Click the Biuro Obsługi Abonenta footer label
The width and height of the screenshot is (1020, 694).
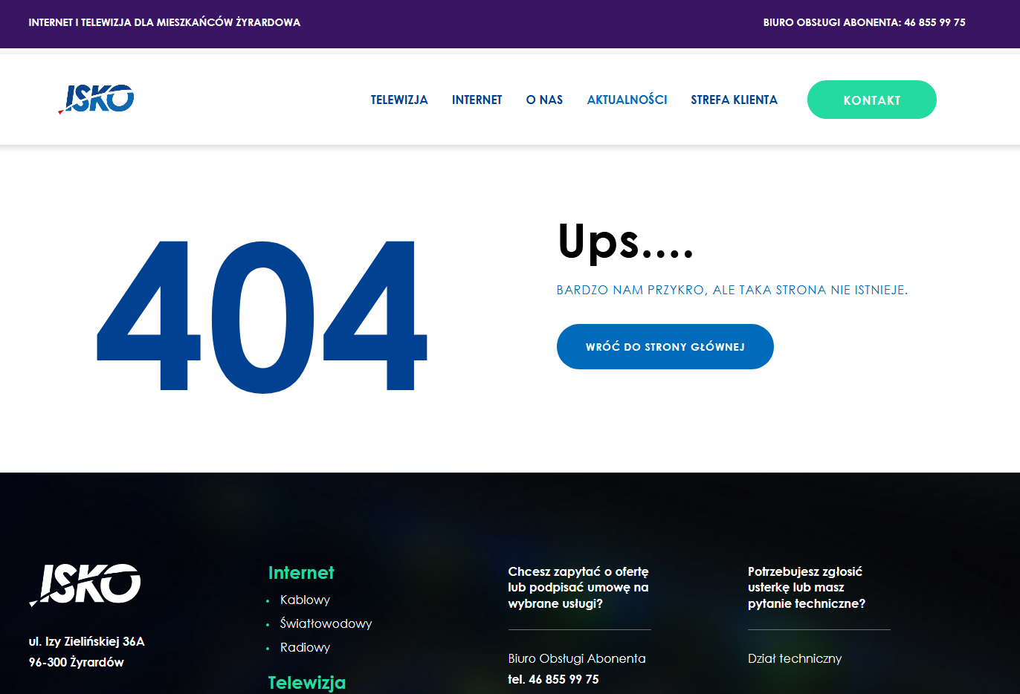pos(577,658)
